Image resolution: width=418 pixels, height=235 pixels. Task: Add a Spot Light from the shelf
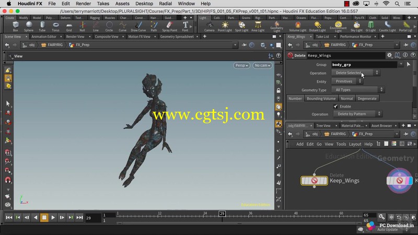[242, 27]
